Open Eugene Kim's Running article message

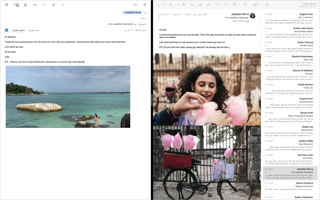point(290,103)
